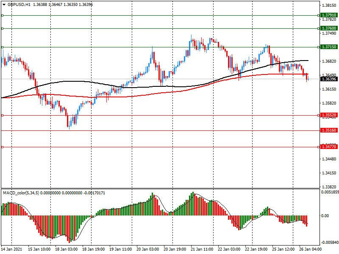Select the 1.34770 red support price tag

(329, 147)
